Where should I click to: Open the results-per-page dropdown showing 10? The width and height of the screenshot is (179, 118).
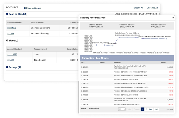click(122, 109)
